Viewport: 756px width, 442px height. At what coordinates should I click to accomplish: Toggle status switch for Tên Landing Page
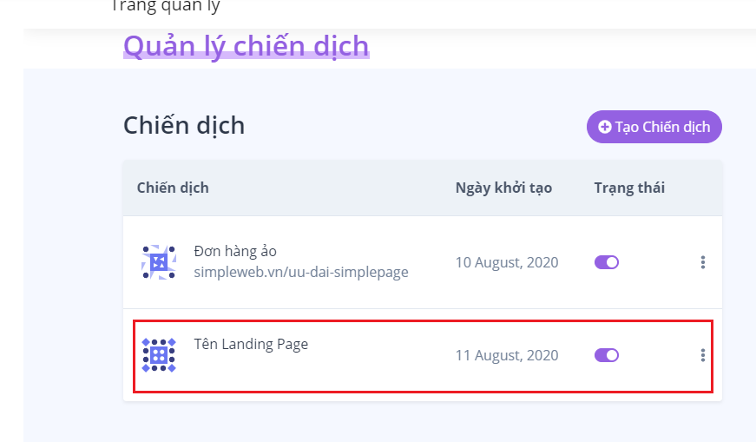[x=607, y=355]
